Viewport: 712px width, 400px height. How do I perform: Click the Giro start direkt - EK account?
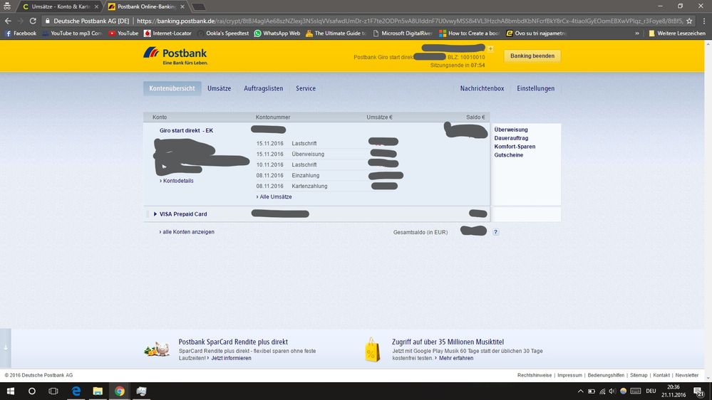[186, 130]
